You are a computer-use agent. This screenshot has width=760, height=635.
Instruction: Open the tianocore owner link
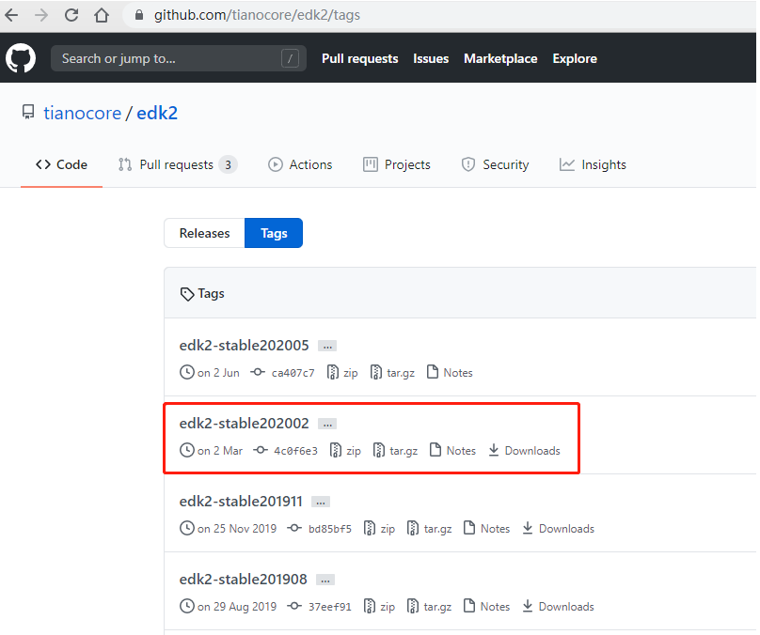click(83, 113)
